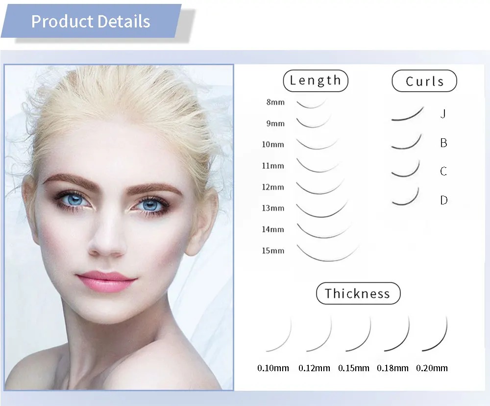The image size is (490, 406).
Task: Pick the 12mm lash curve illustration
Action: click(x=320, y=187)
